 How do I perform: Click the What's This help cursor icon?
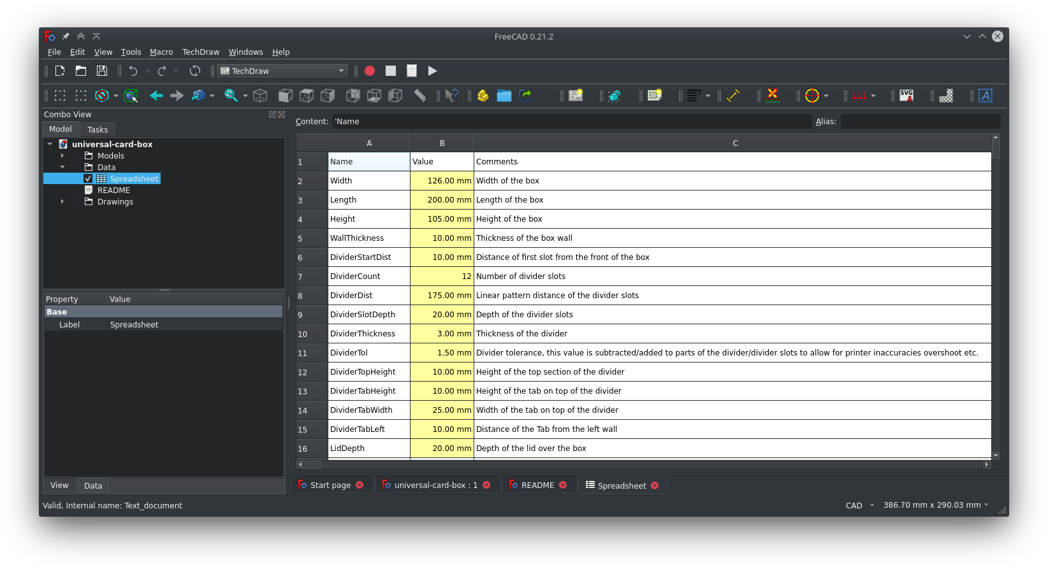[x=452, y=96]
